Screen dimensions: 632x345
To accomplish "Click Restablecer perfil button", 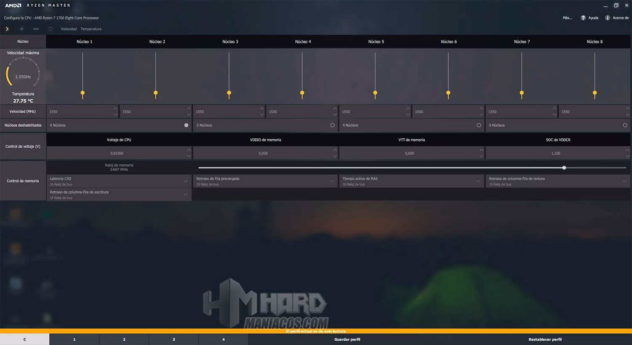I will tap(545, 340).
